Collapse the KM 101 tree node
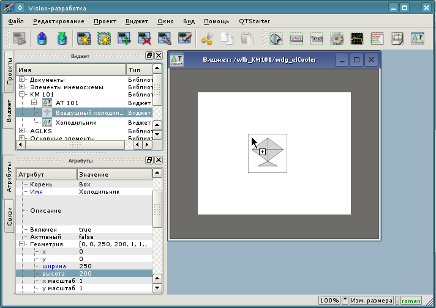436x308 pixels. coord(22,95)
